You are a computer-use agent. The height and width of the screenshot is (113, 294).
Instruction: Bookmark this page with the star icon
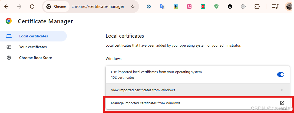tap(133, 7)
